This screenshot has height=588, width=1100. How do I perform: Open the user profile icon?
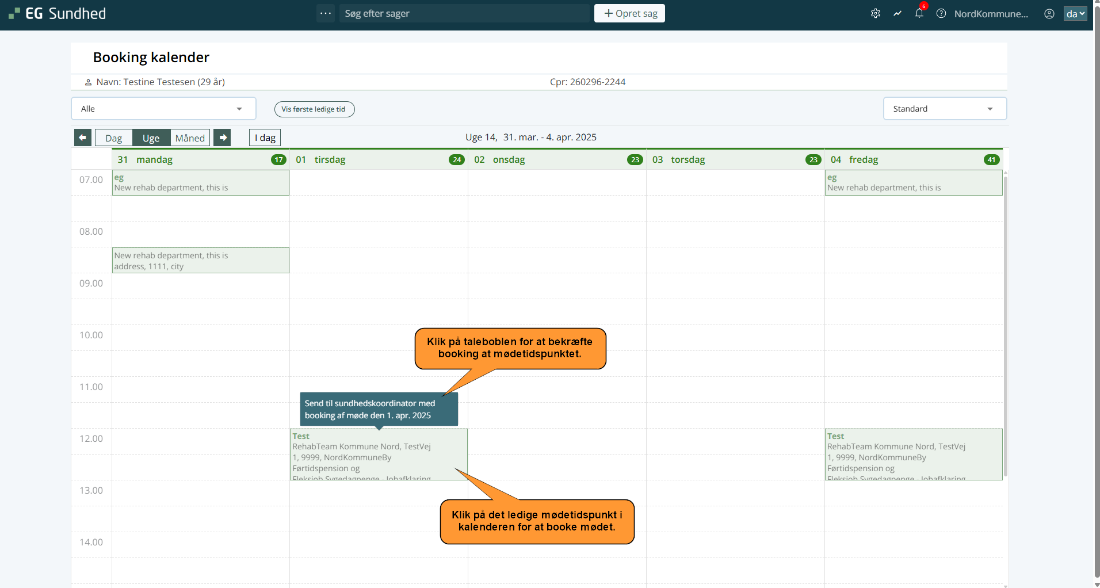pos(1049,13)
